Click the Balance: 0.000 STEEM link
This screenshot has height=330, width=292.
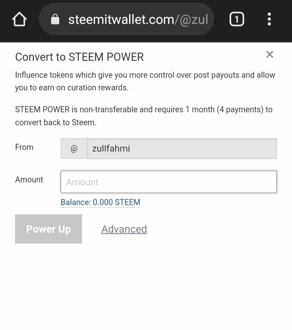[x=100, y=202]
